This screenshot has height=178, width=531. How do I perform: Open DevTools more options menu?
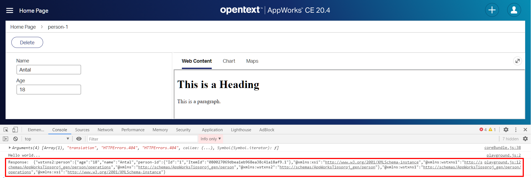click(x=516, y=130)
